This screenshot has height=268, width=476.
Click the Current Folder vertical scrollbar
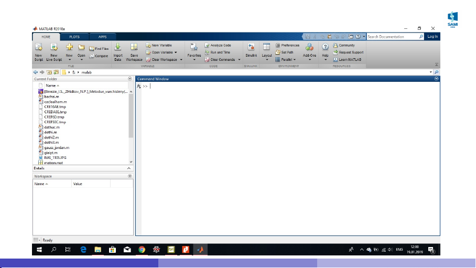(131, 115)
